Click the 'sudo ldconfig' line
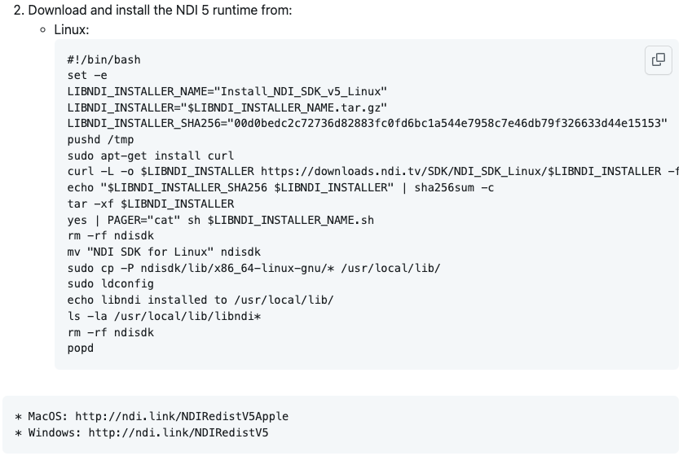 point(110,283)
